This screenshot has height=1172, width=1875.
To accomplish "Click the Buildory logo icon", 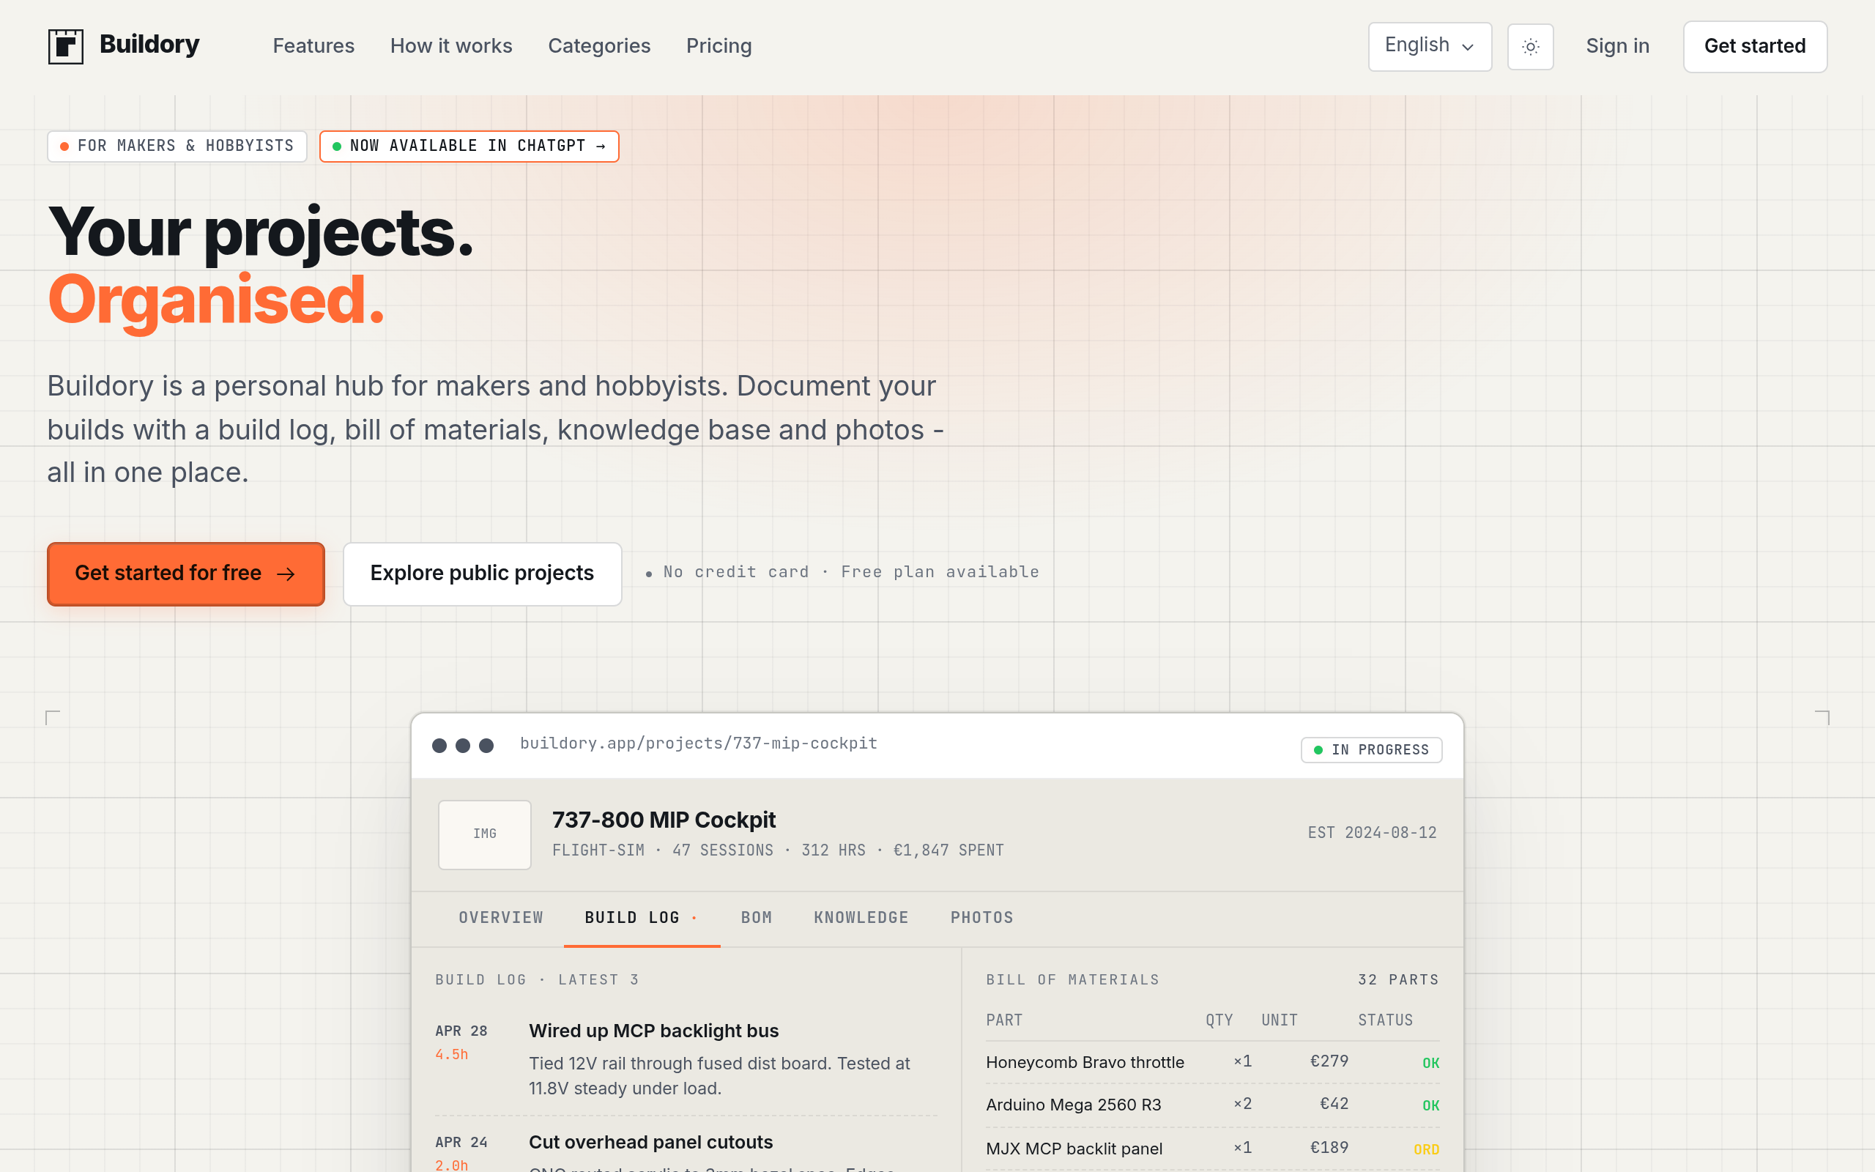I will pos(65,45).
